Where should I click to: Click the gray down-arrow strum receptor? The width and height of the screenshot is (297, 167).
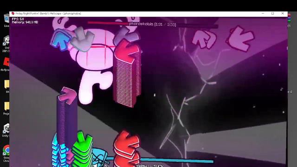[83, 39]
